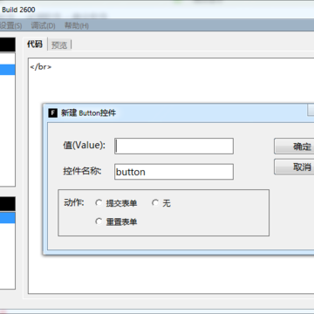Click the 控件名称 field containing button

click(174, 172)
